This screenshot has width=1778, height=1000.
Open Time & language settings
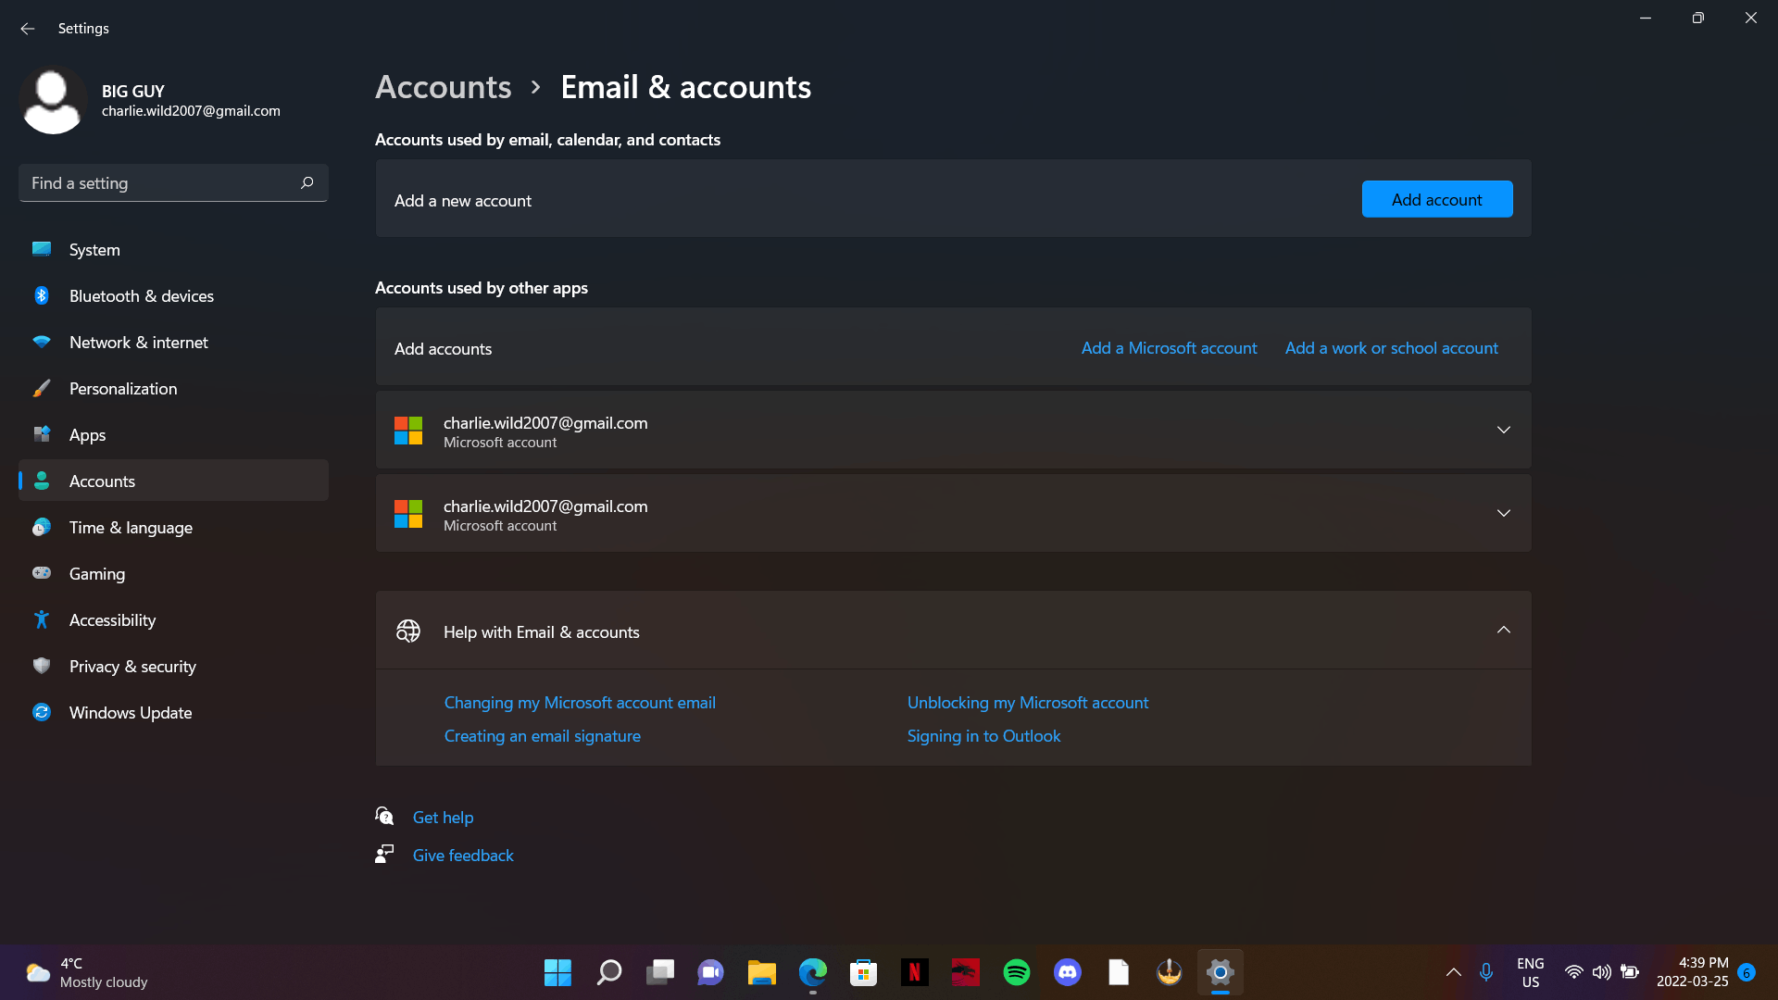173,527
